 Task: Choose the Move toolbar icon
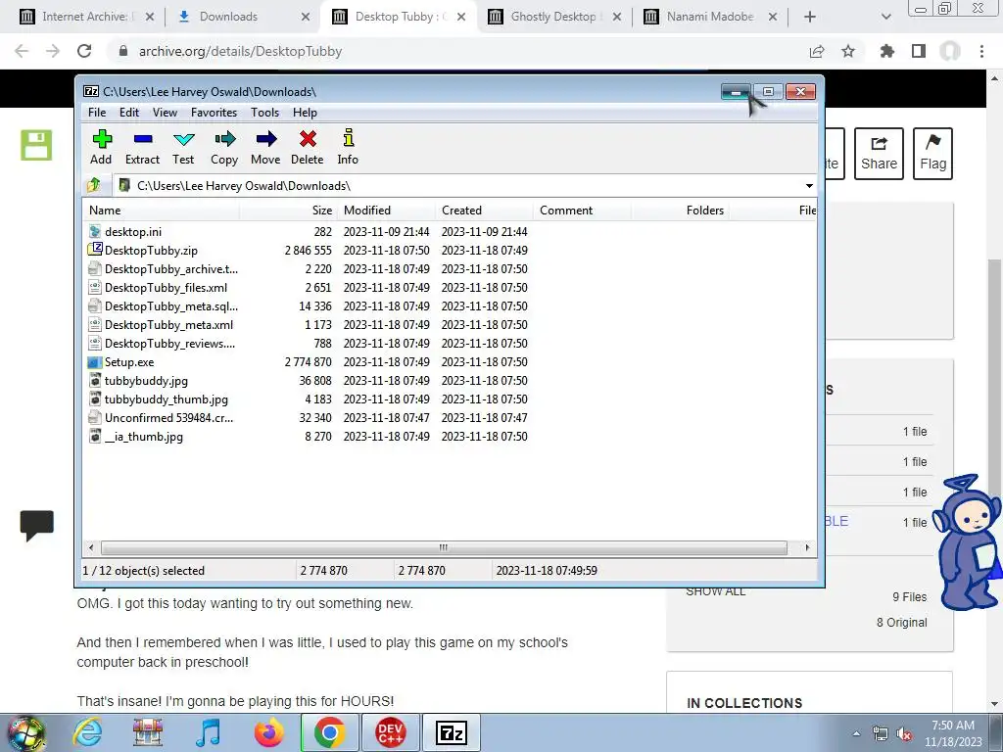tap(265, 148)
